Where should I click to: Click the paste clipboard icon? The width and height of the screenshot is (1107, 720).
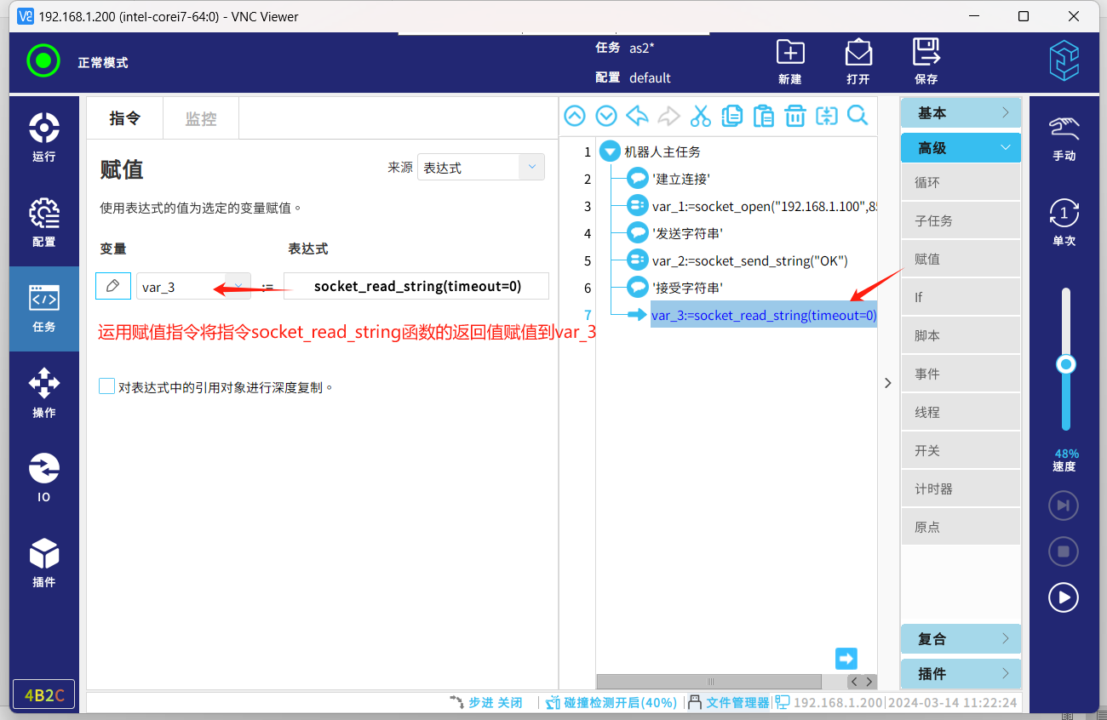click(764, 116)
